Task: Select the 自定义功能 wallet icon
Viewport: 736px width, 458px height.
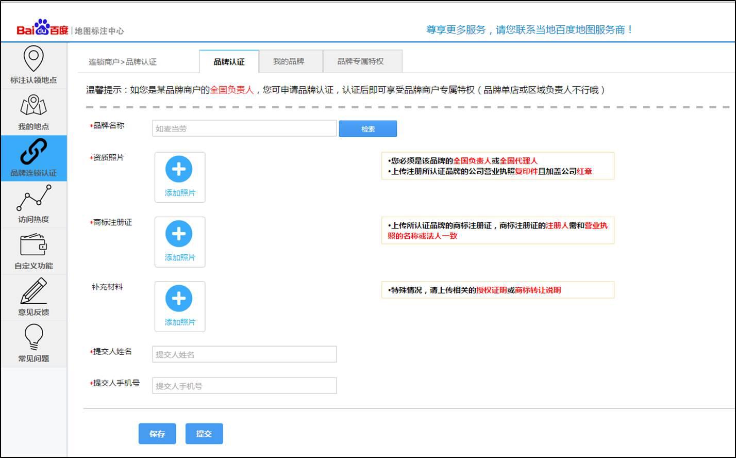Action: pos(34,250)
